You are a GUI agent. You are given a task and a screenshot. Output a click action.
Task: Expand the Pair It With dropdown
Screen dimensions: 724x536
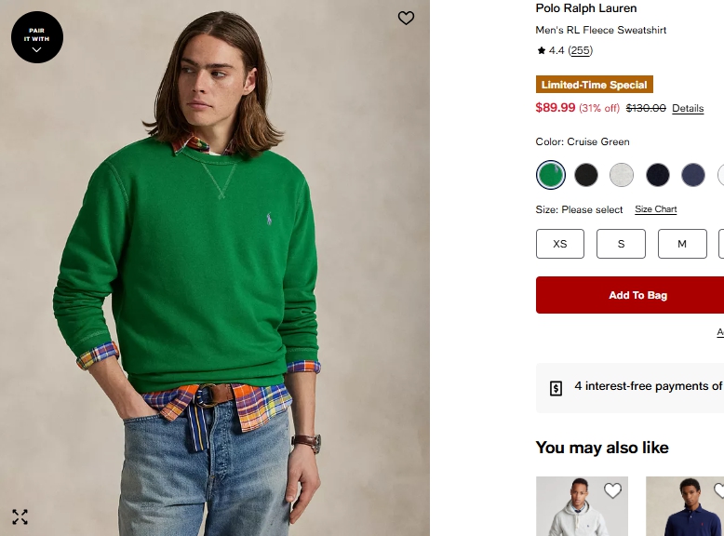click(x=37, y=37)
